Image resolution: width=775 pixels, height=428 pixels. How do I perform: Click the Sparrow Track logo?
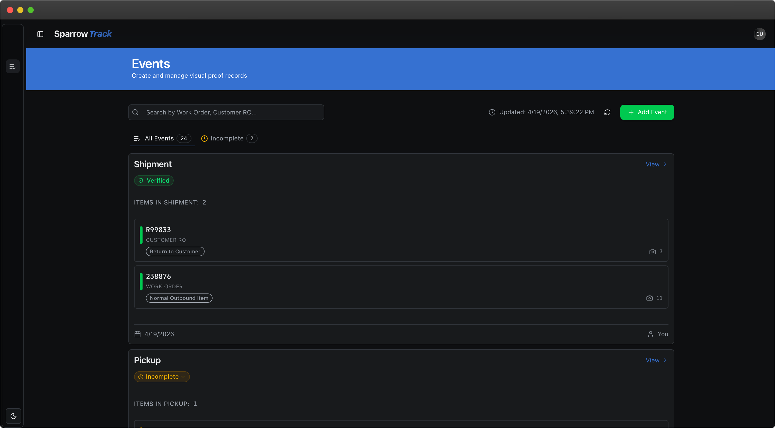pos(83,34)
